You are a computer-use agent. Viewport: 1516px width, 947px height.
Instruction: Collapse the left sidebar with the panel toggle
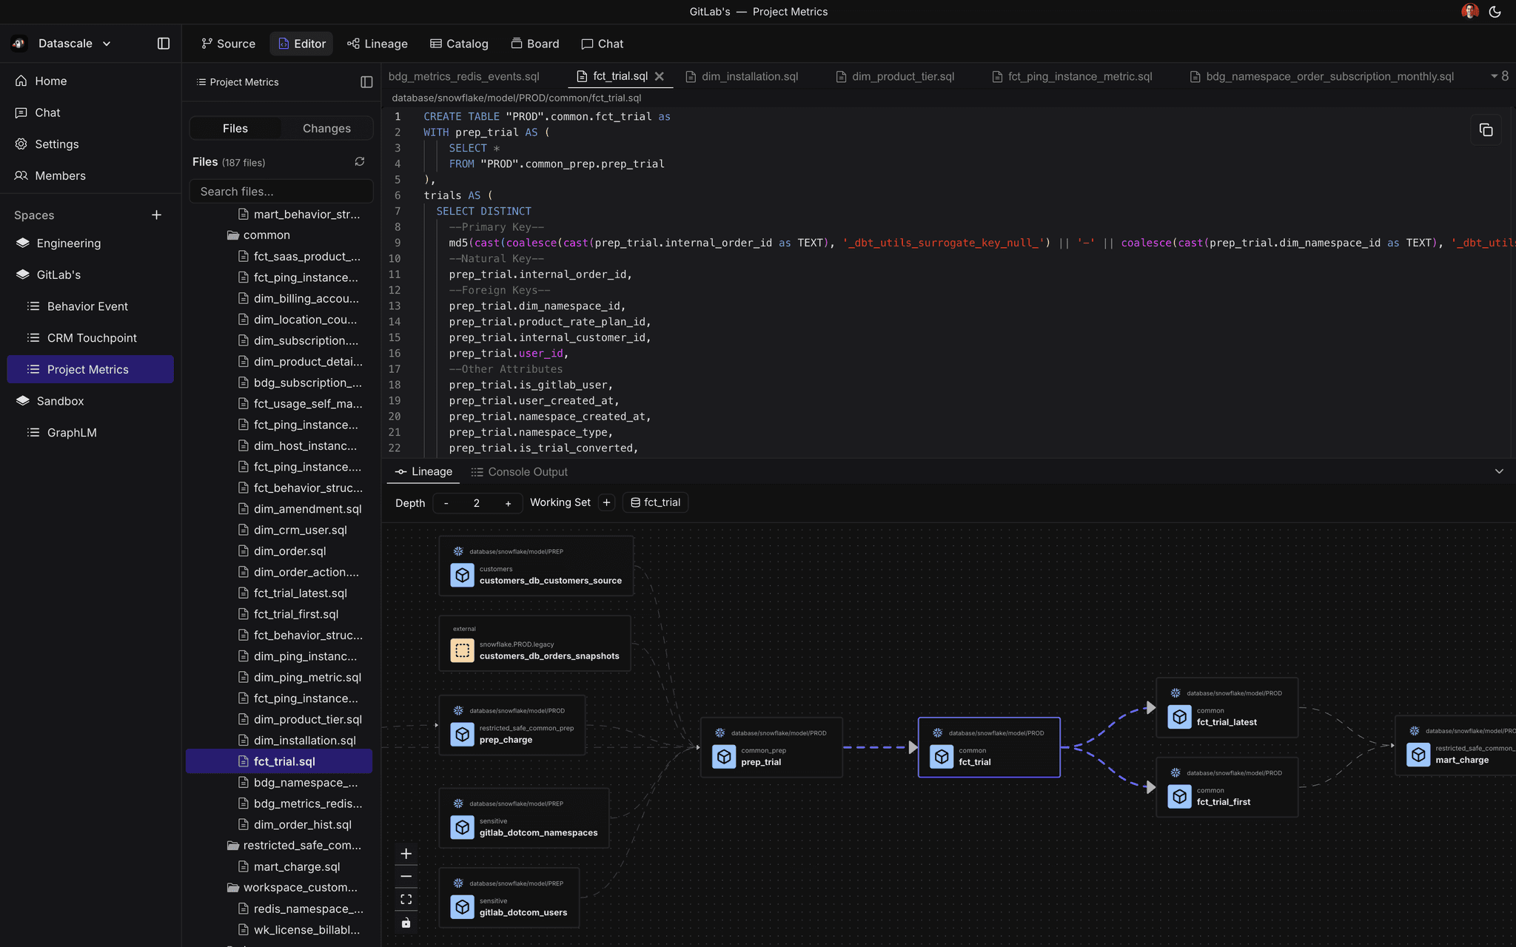[163, 43]
